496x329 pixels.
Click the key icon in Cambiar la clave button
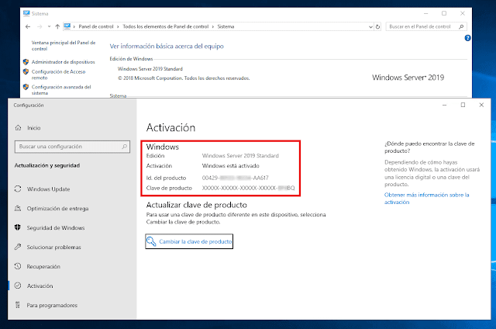[x=152, y=241]
